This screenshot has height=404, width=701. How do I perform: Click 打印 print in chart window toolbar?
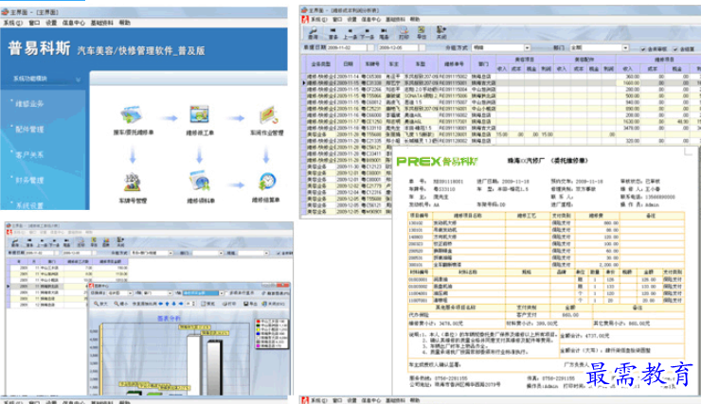tap(229, 304)
